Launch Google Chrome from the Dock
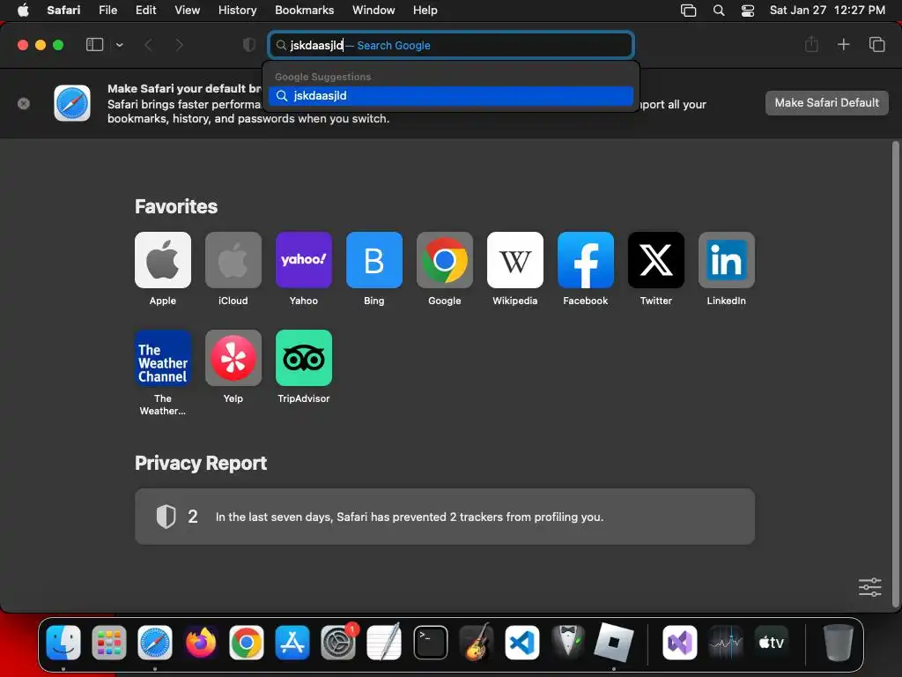Image resolution: width=902 pixels, height=677 pixels. (247, 643)
